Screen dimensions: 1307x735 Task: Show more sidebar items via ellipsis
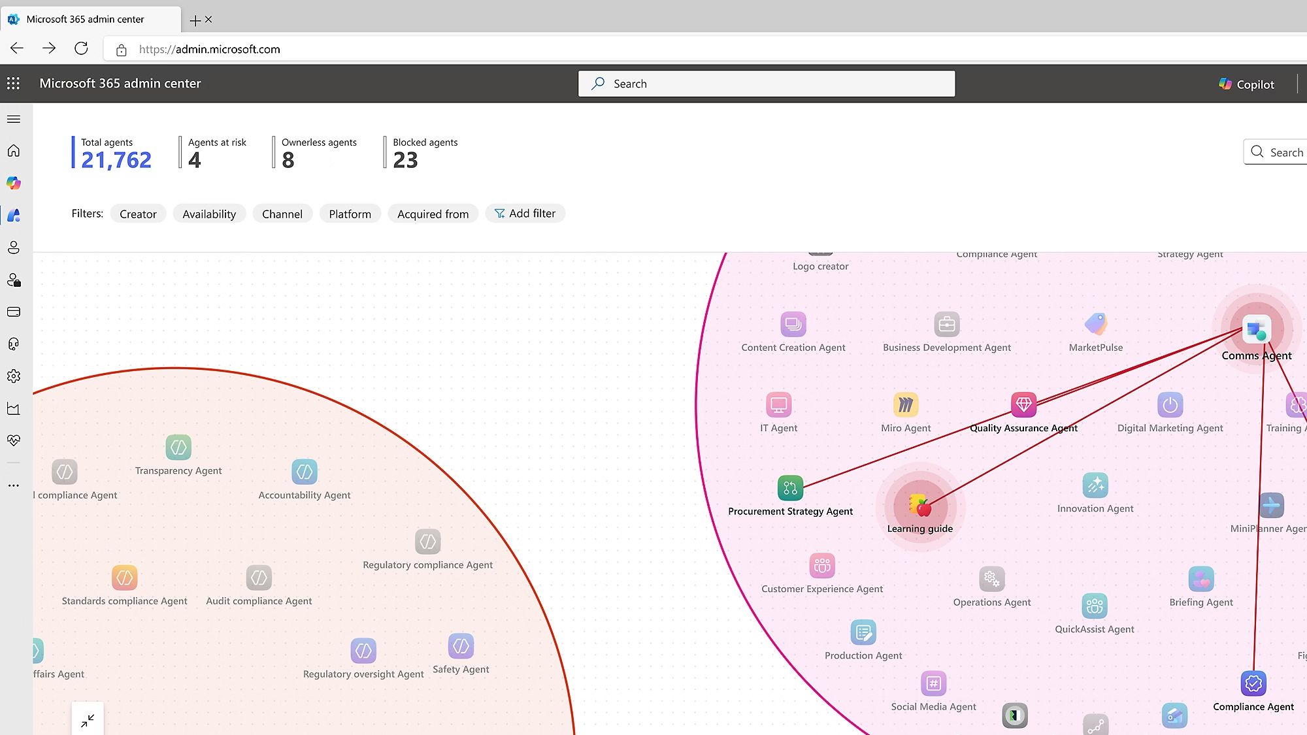tap(14, 485)
